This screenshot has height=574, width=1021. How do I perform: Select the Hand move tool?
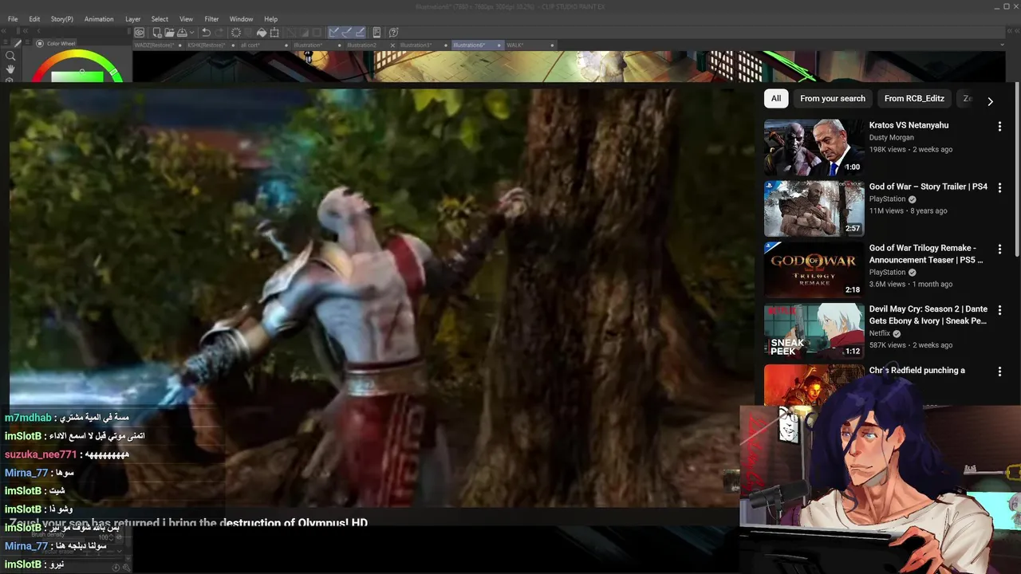[10, 69]
